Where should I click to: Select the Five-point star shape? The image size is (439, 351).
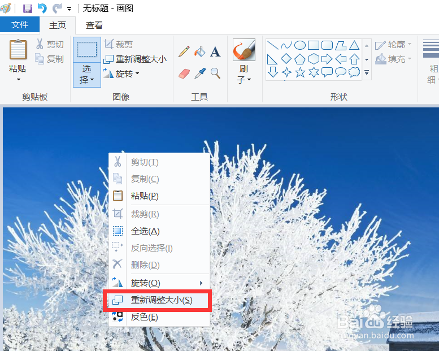(300, 72)
